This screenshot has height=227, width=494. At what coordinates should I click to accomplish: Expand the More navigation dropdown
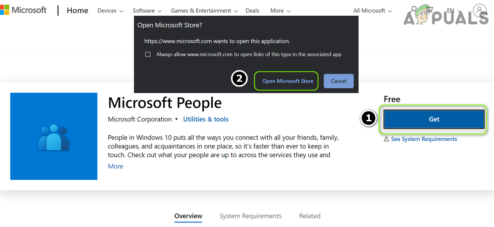click(x=280, y=11)
